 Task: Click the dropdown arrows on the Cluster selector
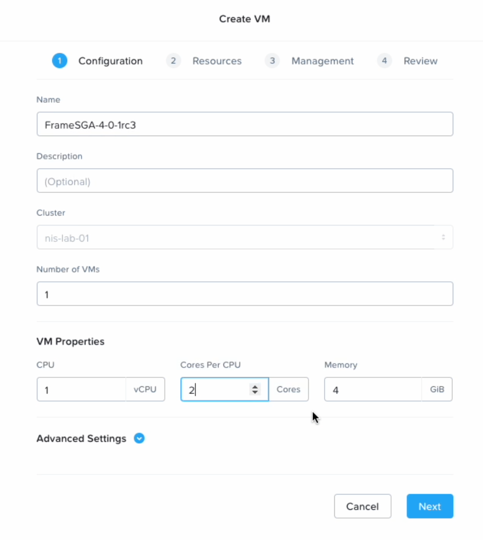pos(443,237)
